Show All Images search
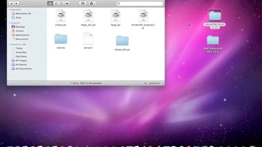Screen dimensions: 262x147 (x=19, y=60)
